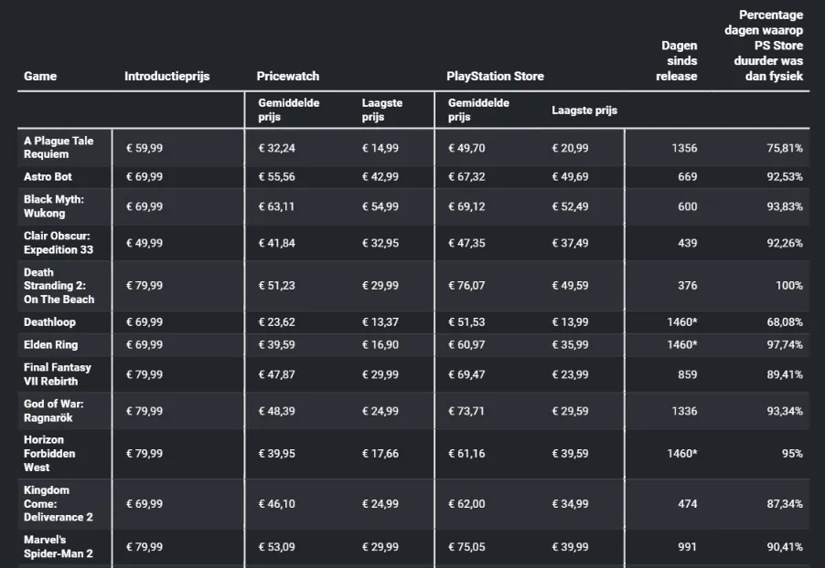Click the Astro Bot game name
The height and width of the screenshot is (568, 825).
48,176
